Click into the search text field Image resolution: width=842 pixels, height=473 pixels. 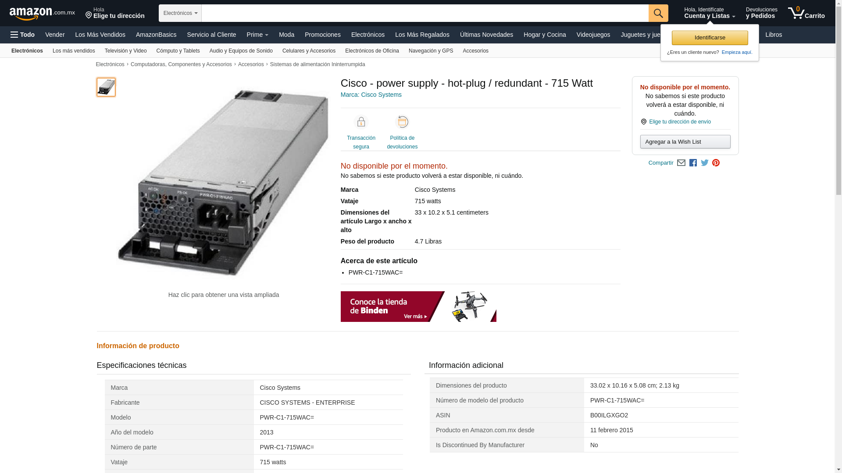point(425,13)
